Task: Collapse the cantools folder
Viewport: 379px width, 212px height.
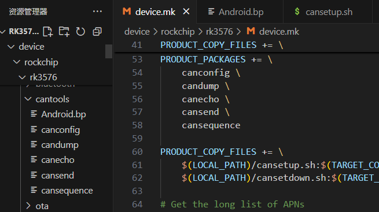Action: click(28, 99)
